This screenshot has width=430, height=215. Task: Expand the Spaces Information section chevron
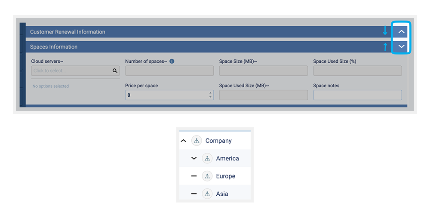click(x=401, y=46)
